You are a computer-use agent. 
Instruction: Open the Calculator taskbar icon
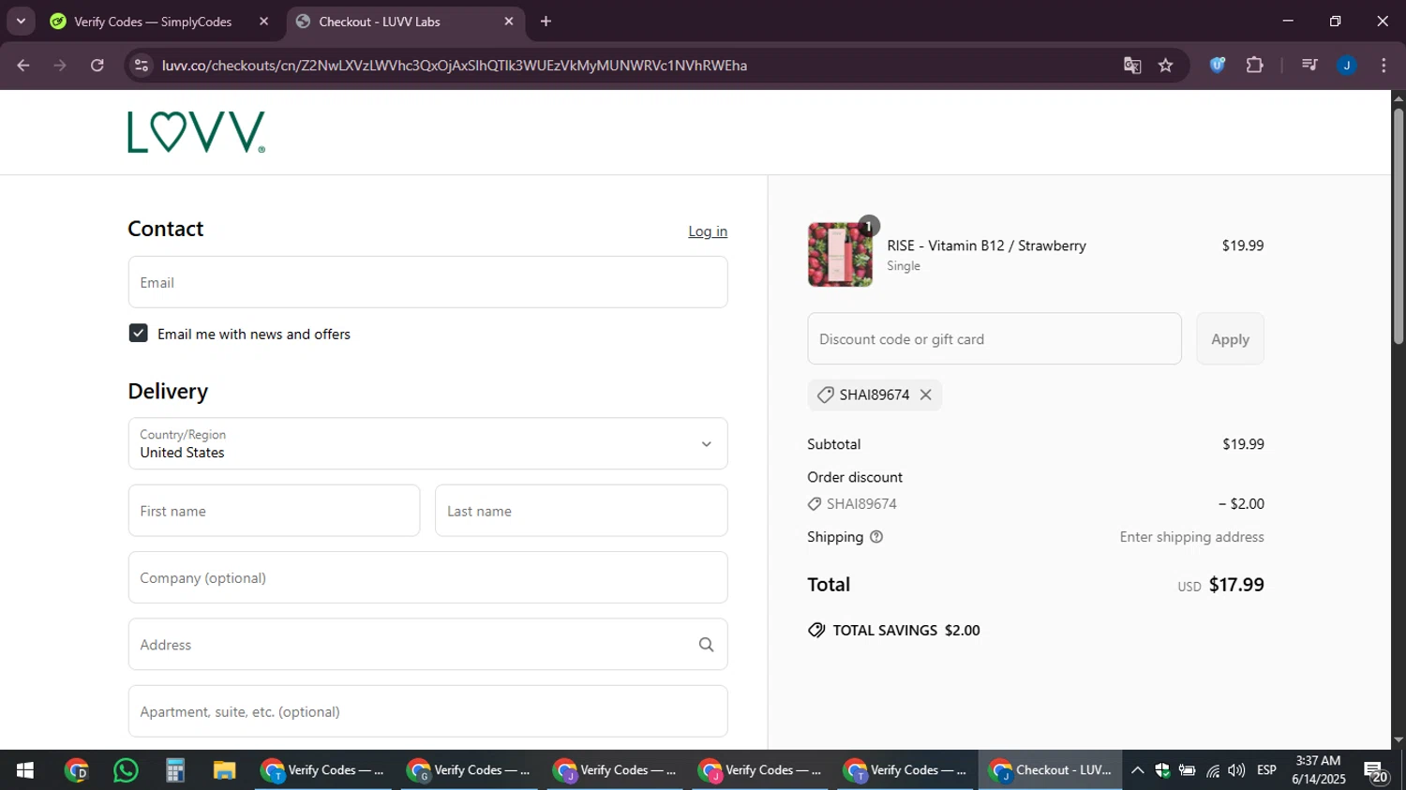coord(175,770)
